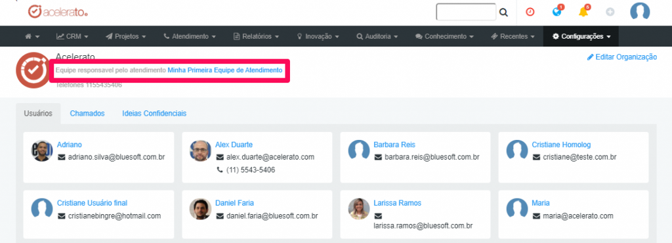Click Daniel Faria's profile photo

tap(201, 209)
